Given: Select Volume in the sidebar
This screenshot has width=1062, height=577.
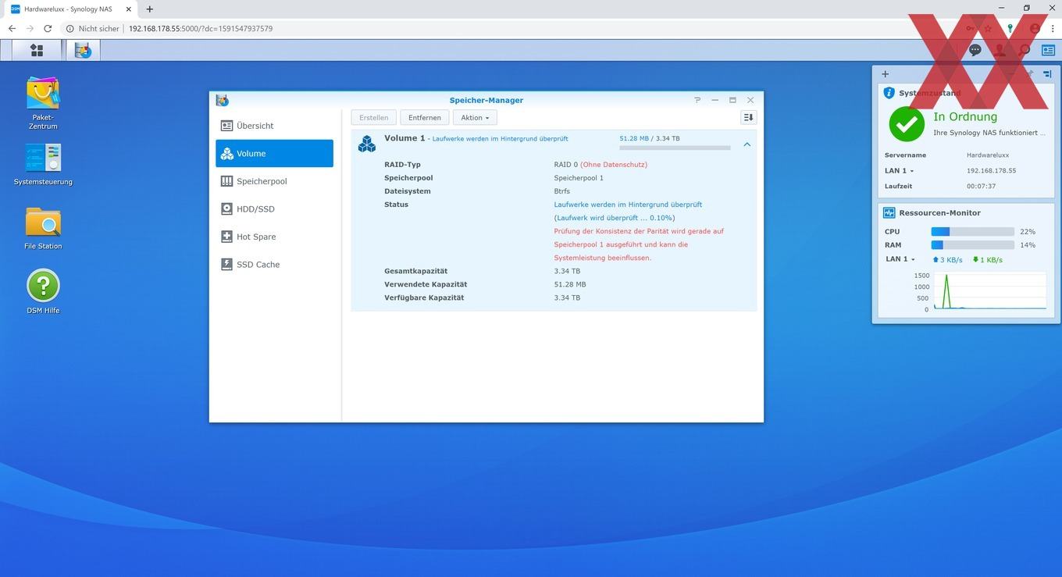Looking at the screenshot, I should point(274,154).
